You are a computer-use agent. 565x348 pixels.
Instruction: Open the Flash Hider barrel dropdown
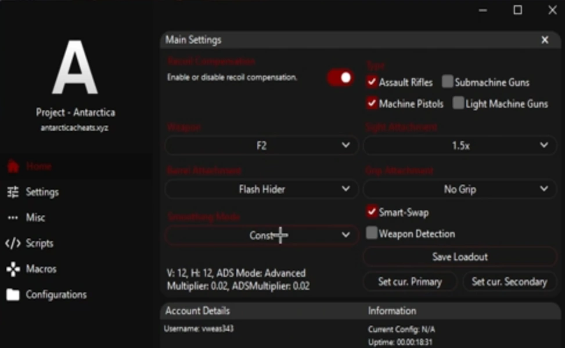pyautogui.click(x=262, y=189)
